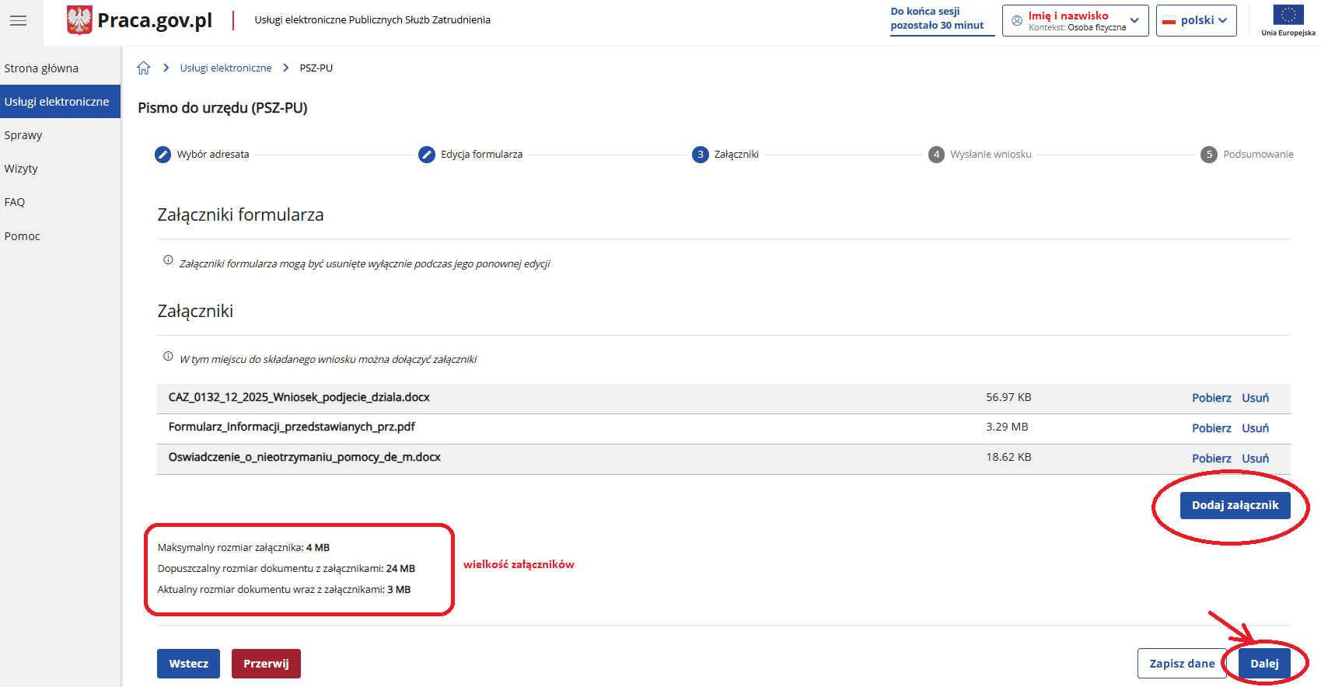Select file name Oswiadczenie_o_nieotrzymaniu_pomocy_de_m.docx
The image size is (1321, 687).
click(304, 457)
